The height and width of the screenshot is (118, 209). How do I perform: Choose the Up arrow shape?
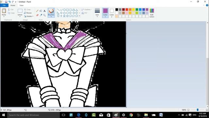77,13
